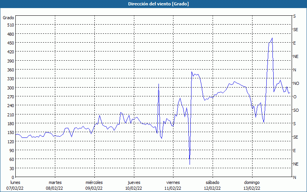The width and height of the screenshot is (307, 192).
Task: Click the compass label 'SO' on right axis
Action: (x=296, y=110)
